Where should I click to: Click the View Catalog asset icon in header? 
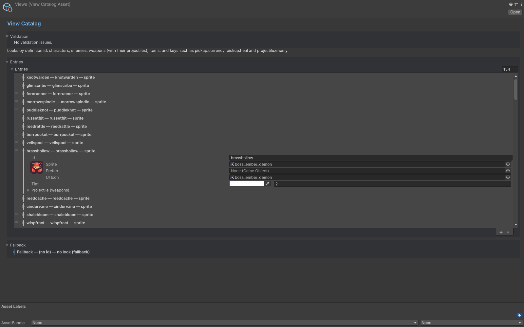click(x=8, y=7)
